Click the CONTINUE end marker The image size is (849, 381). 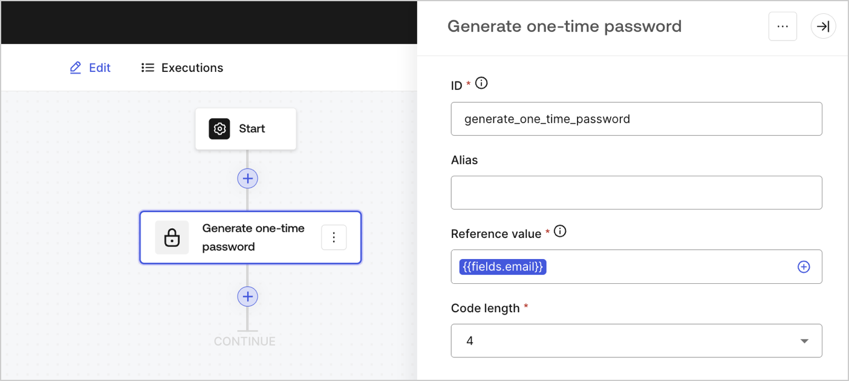pyautogui.click(x=245, y=341)
